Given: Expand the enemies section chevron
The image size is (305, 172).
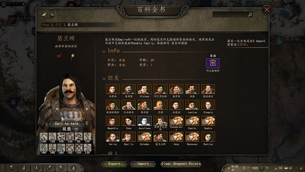Looking at the screenshot, I should tap(104, 154).
